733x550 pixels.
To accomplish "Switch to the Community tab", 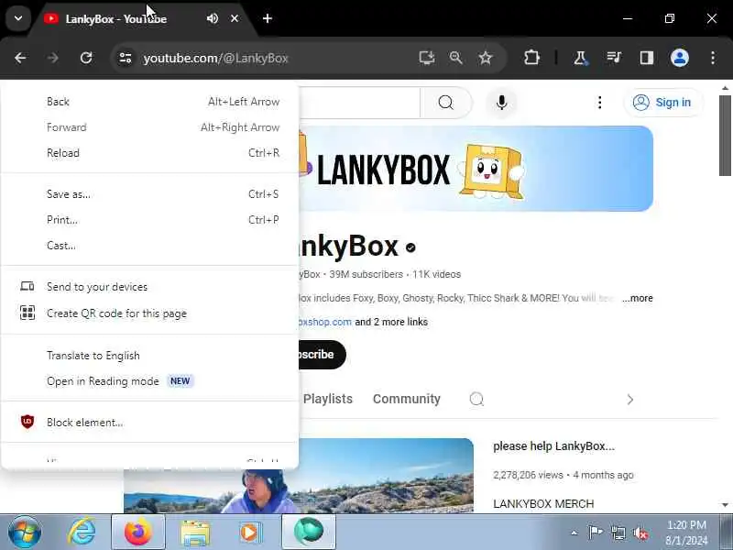I will pos(406,399).
